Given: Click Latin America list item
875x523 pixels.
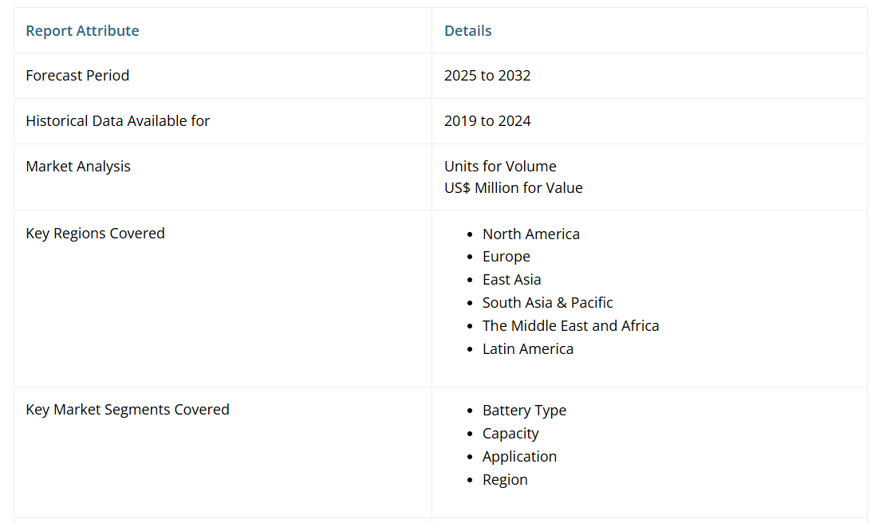Looking at the screenshot, I should click(527, 349).
